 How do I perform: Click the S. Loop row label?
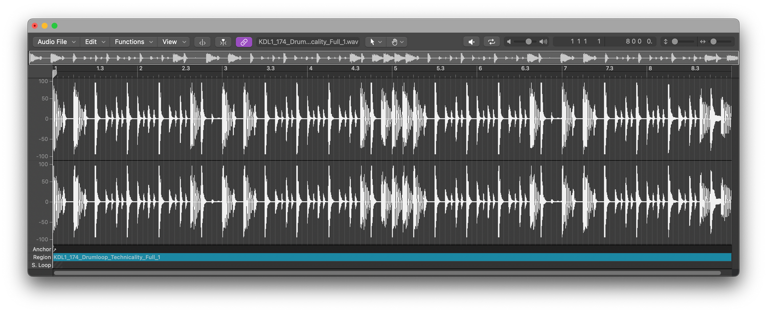41,265
